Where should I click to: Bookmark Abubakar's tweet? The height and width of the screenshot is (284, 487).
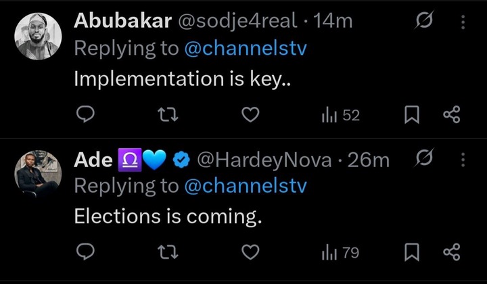(x=411, y=116)
